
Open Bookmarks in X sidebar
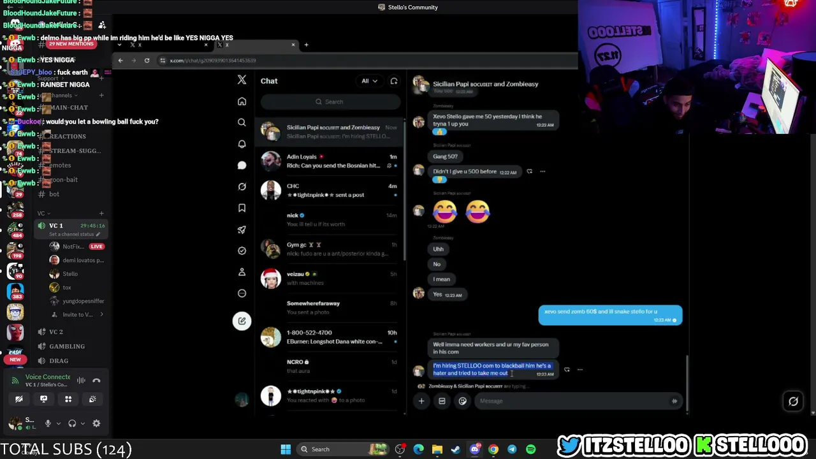click(x=242, y=208)
